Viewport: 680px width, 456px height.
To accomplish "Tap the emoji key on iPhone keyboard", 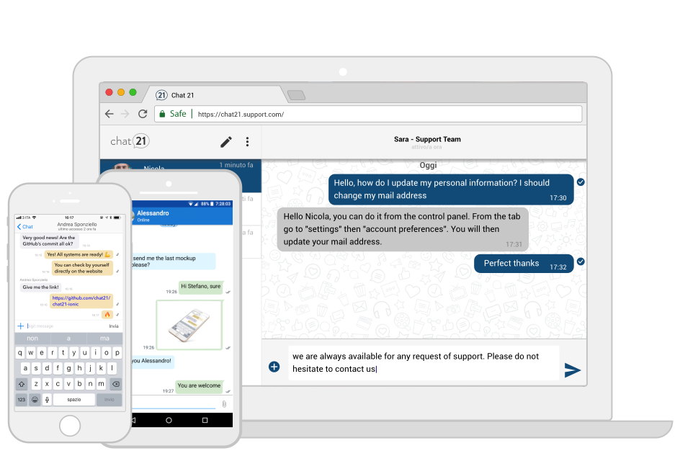I will (35, 399).
